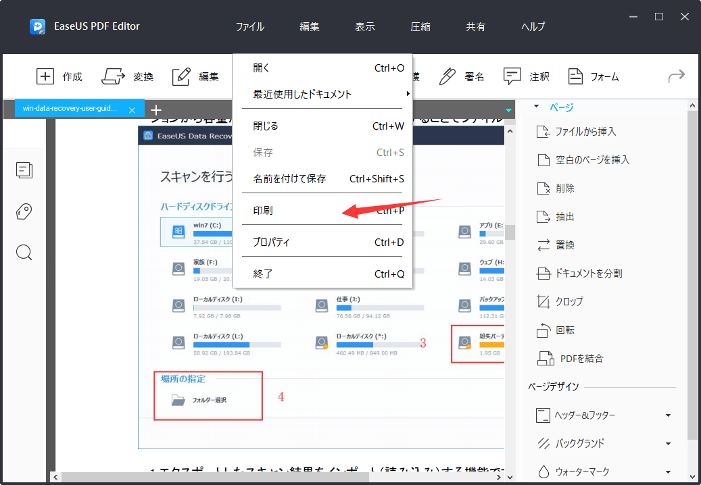
Task: Click the search magnifier in left sidebar
Action: (x=24, y=253)
